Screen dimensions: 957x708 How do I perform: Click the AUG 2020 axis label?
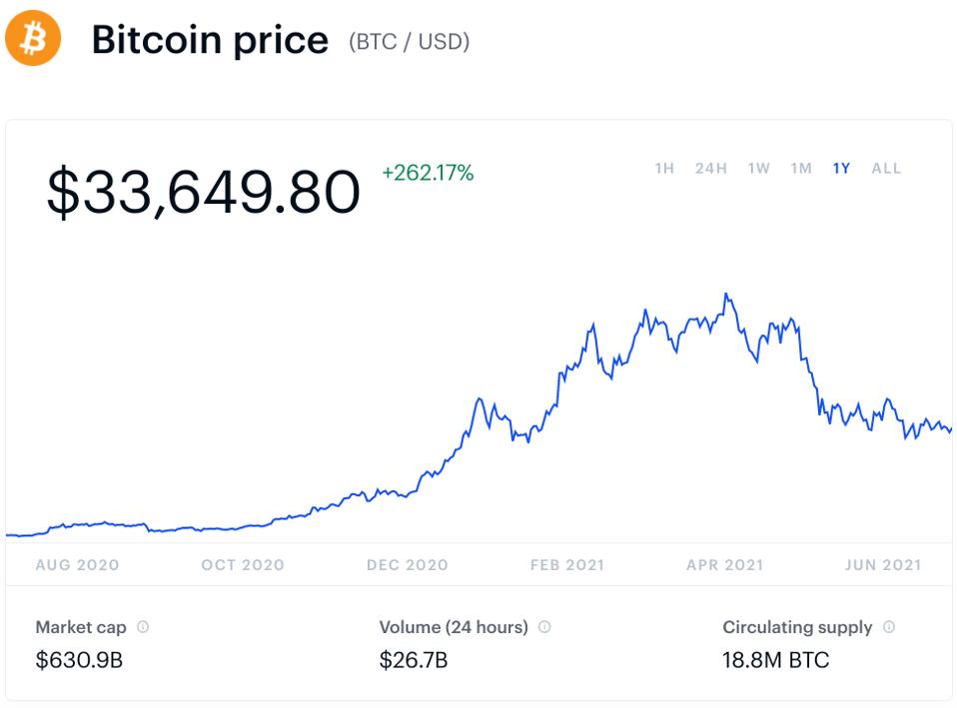click(x=77, y=565)
